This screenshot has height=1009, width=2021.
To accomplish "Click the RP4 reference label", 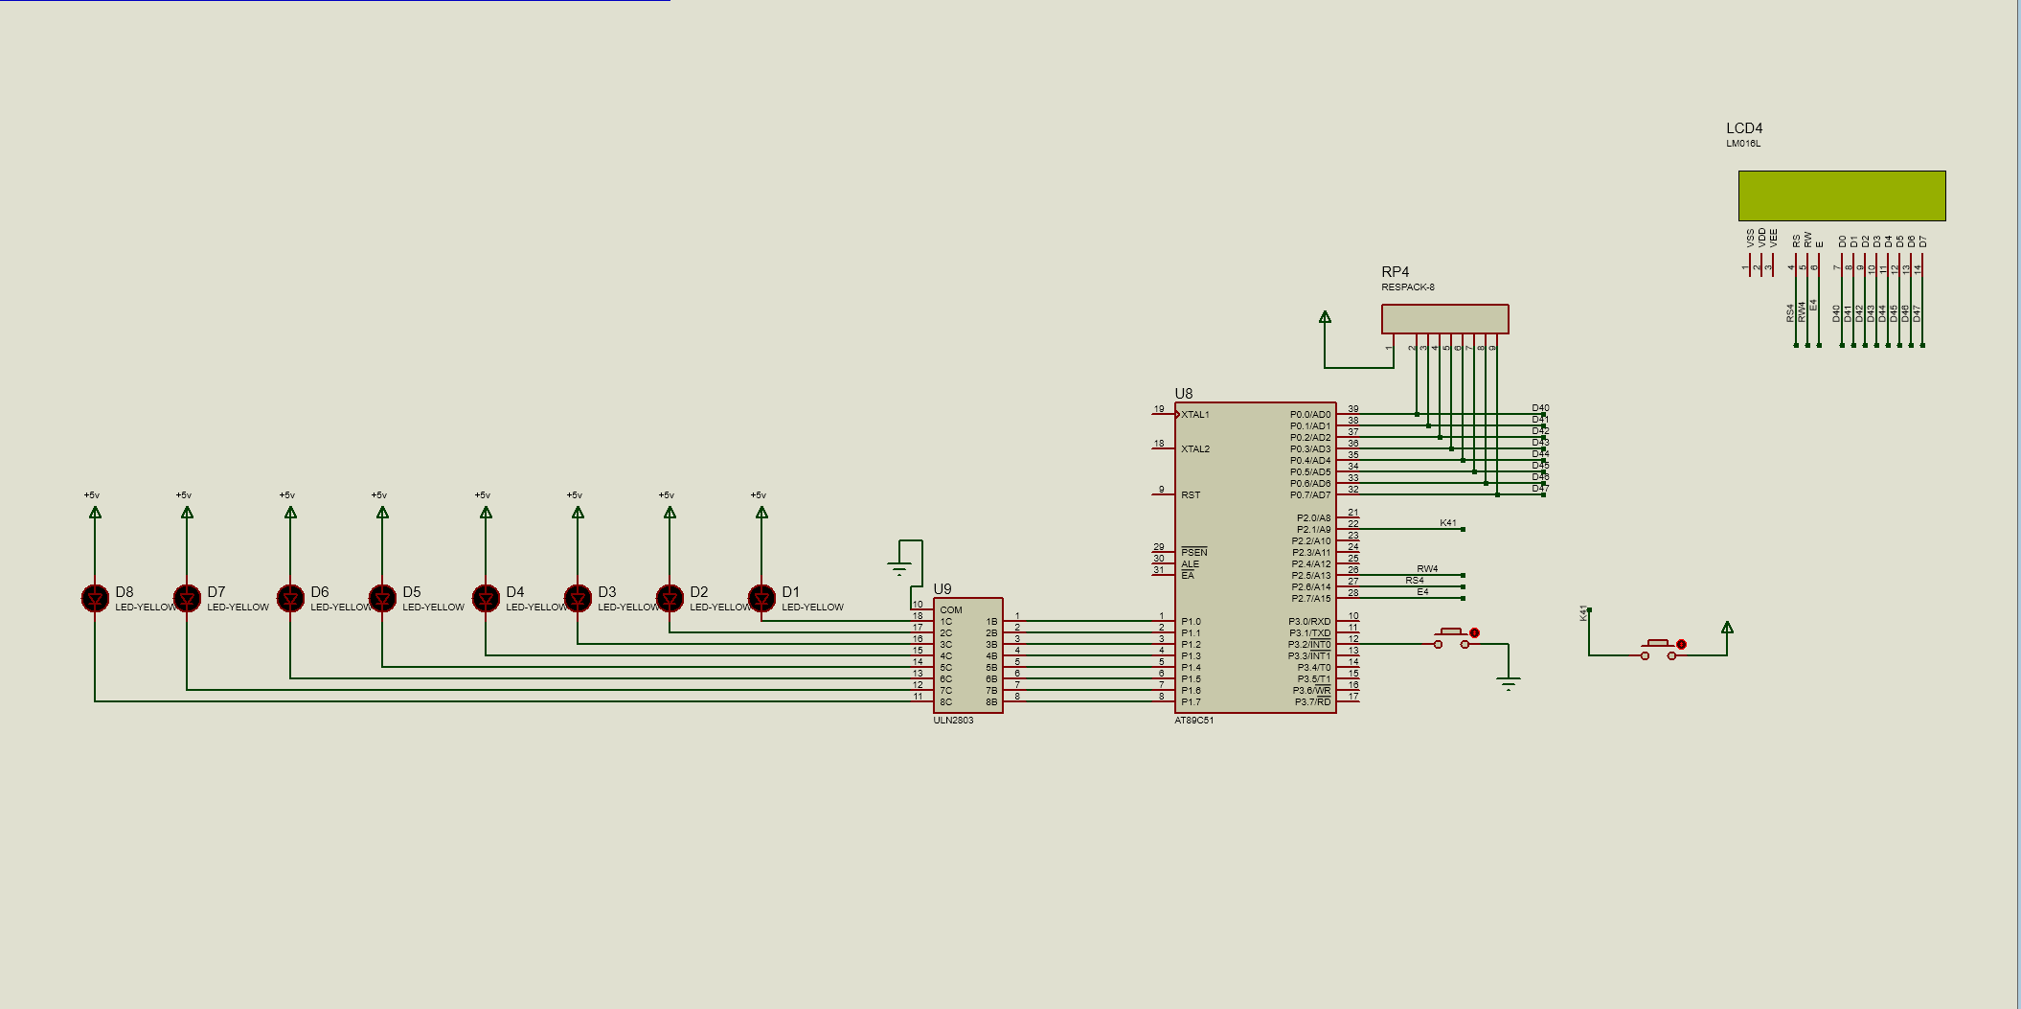I will 1395,272.
